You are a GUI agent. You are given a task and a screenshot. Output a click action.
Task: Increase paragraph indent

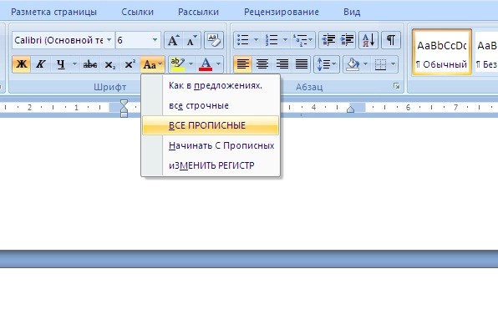coord(347,40)
